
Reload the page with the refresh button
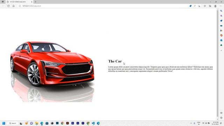pyautogui.click(x=8, y=6)
